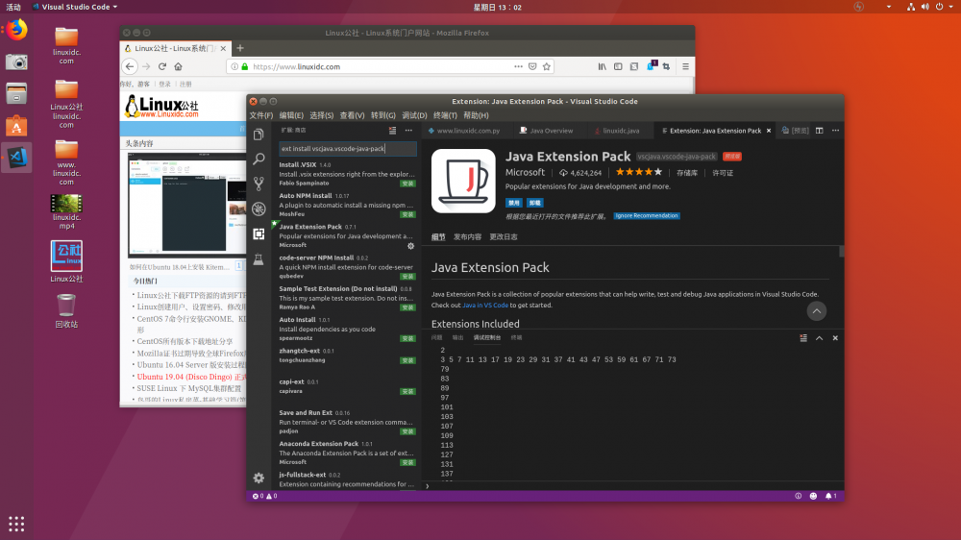Click errors and warnings count in status bar
This screenshot has width=961, height=540.
[265, 496]
